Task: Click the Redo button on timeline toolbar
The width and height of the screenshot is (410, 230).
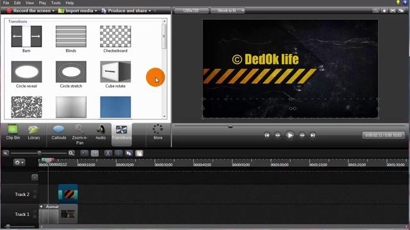Action: (x=95, y=153)
